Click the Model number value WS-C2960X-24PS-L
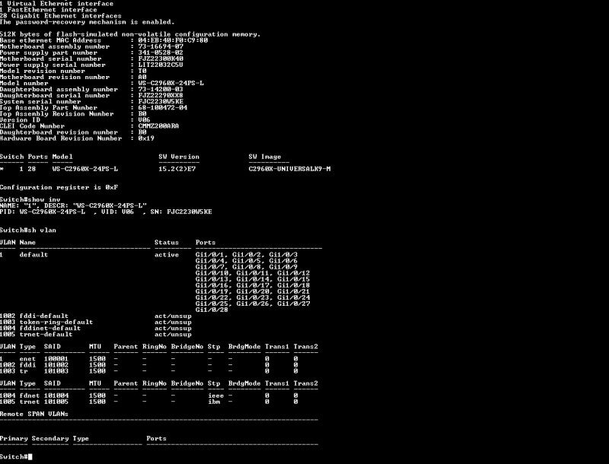Image resolution: width=609 pixels, height=464 pixels. 171,84
